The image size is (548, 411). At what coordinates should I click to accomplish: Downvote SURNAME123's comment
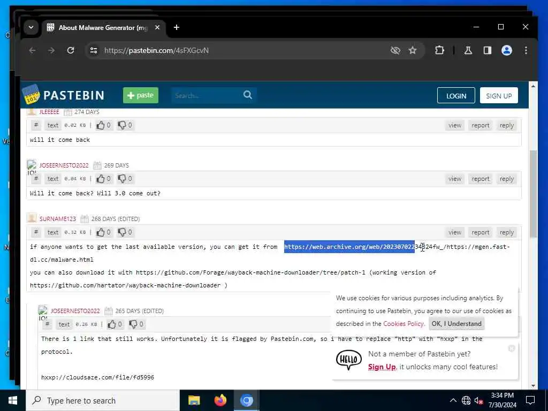tap(125, 232)
